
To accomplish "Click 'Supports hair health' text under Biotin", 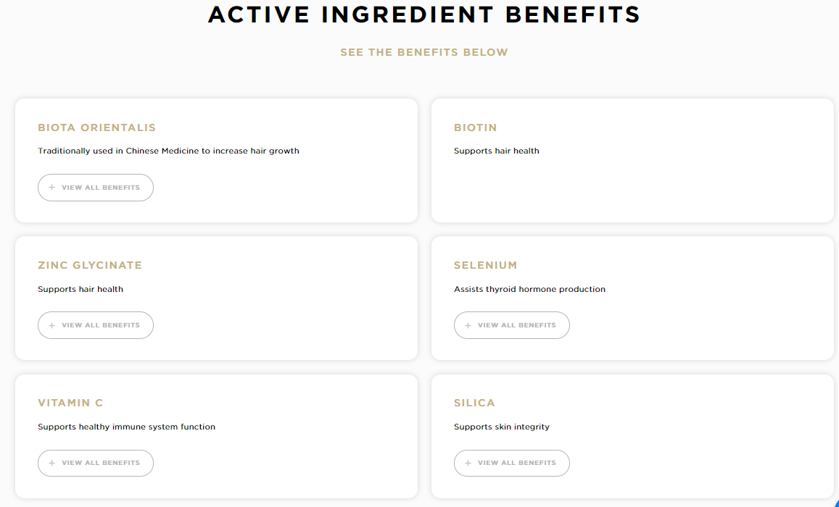I will tap(497, 151).
